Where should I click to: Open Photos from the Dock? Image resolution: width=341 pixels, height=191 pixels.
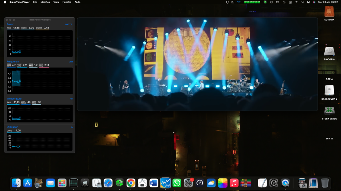tap(223, 183)
